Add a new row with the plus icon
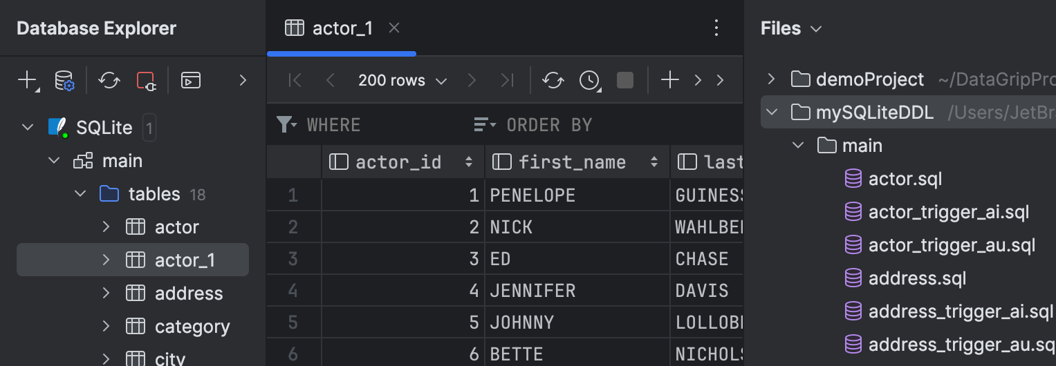Image resolution: width=1056 pixels, height=366 pixels. click(x=669, y=80)
